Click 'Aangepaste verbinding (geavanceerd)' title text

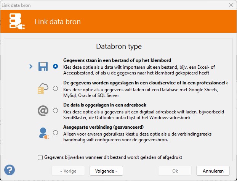coord(103,127)
